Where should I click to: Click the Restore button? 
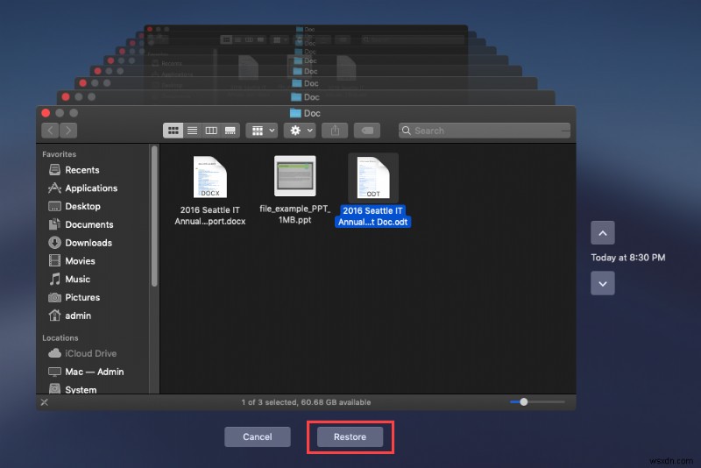click(x=350, y=436)
